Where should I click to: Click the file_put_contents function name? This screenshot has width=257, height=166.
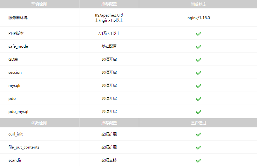pos(24,147)
